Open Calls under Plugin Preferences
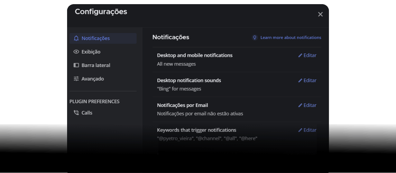The image size is (396, 173). [87, 113]
